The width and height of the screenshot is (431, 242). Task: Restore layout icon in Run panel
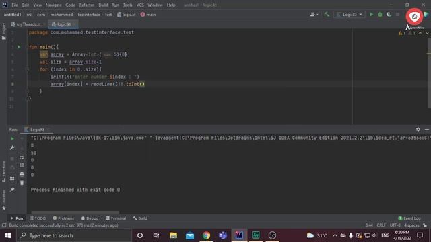click(12, 179)
